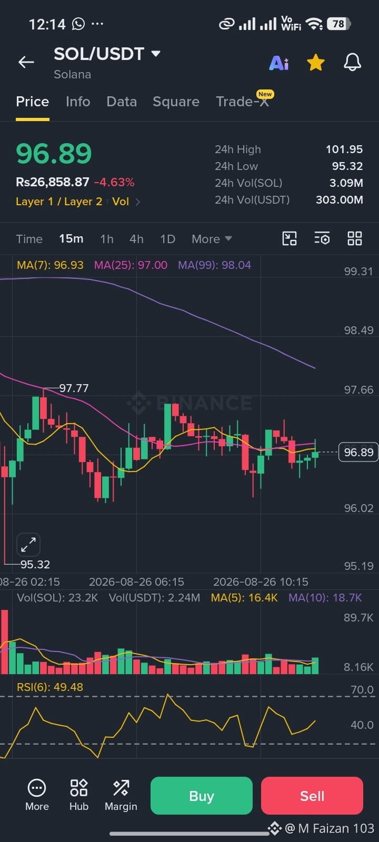The height and width of the screenshot is (842, 379).
Task: Go back with the left arrow
Action: coord(26,62)
